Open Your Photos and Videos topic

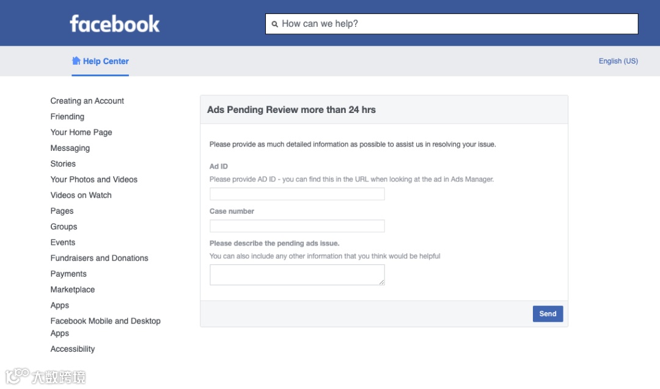click(x=94, y=180)
